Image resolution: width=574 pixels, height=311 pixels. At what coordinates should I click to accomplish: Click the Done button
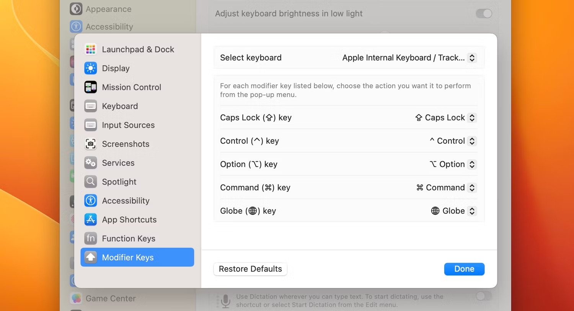(464, 269)
